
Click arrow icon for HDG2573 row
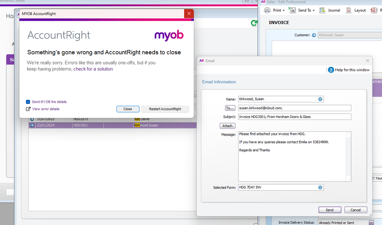tap(32, 119)
